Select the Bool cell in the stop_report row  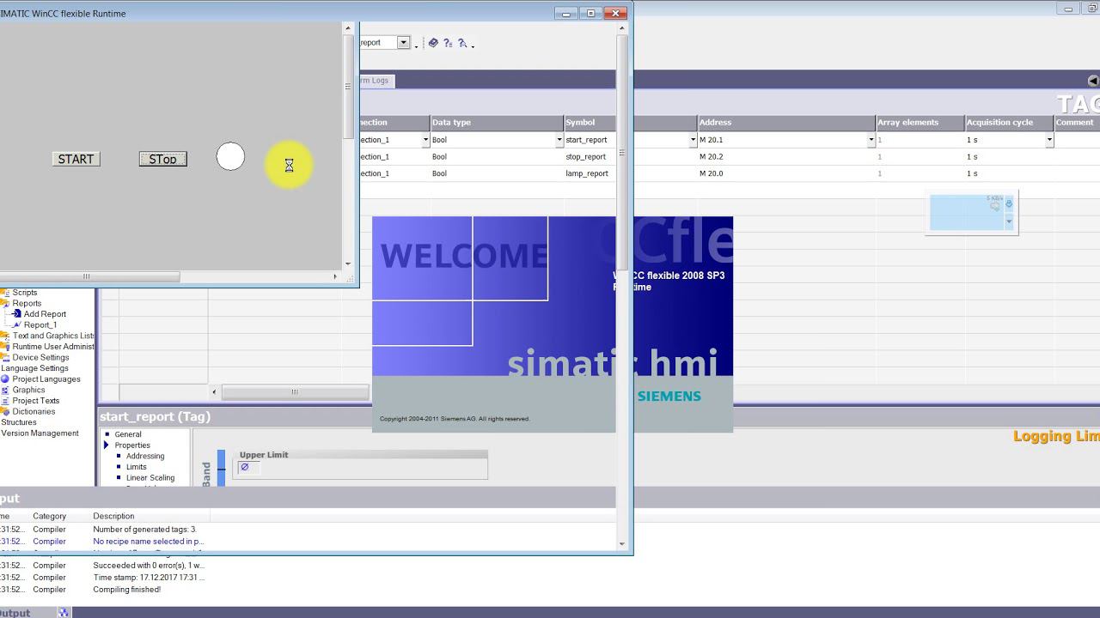pos(497,157)
